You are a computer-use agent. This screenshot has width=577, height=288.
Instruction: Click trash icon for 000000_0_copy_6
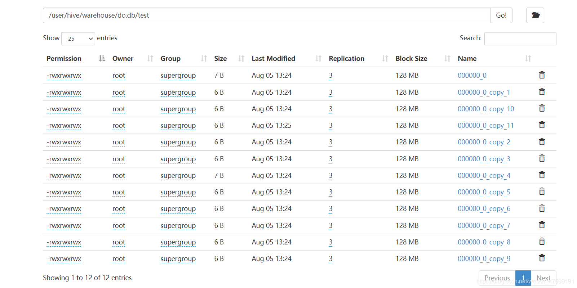tap(542, 208)
